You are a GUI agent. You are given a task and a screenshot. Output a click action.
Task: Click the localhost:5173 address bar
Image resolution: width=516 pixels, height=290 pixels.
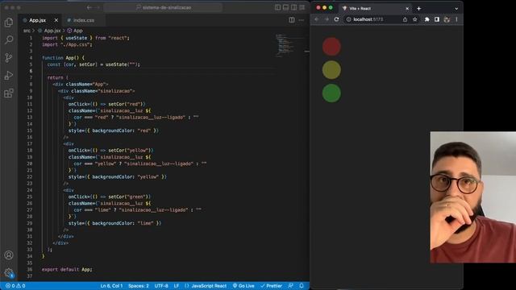pos(381,19)
